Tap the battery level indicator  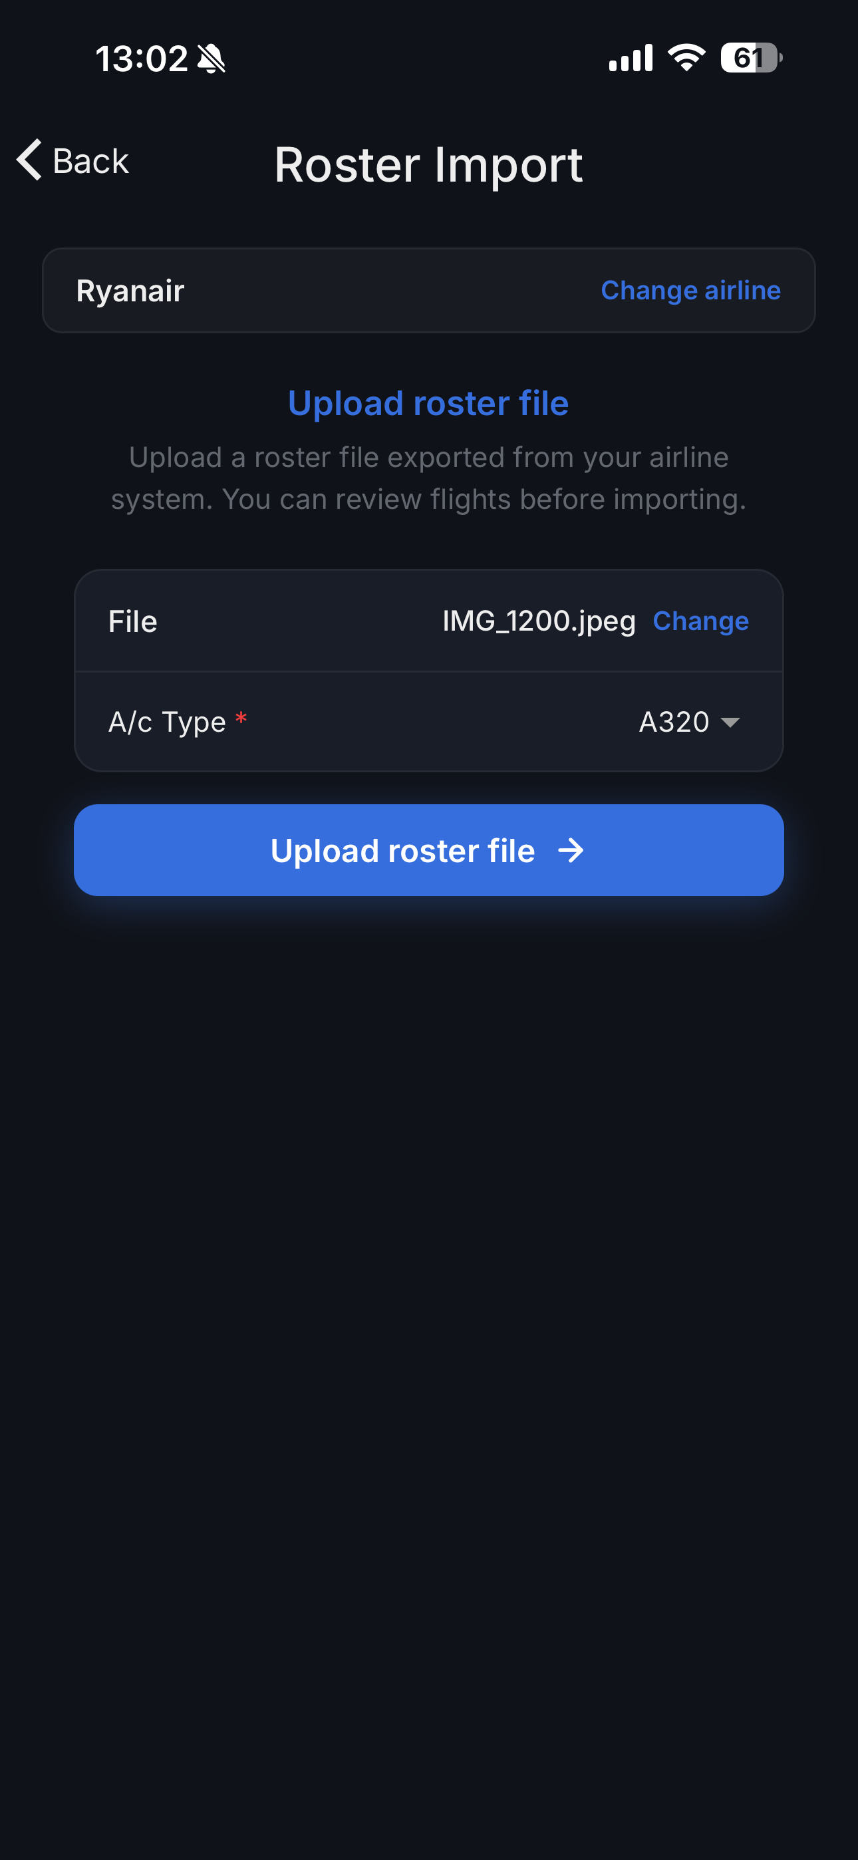click(751, 58)
